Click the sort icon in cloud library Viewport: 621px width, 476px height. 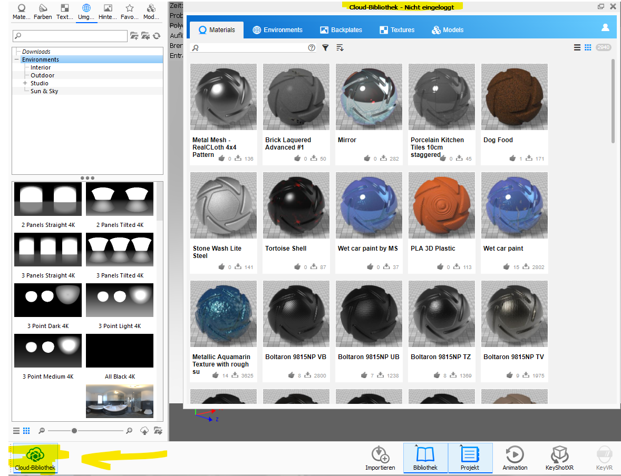[340, 47]
